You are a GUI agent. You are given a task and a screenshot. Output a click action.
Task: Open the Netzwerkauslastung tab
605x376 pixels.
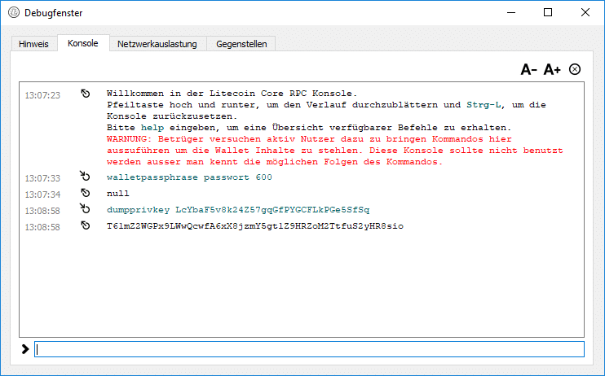[x=157, y=44]
